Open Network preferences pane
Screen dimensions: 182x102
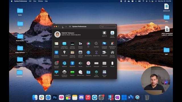[64, 64]
